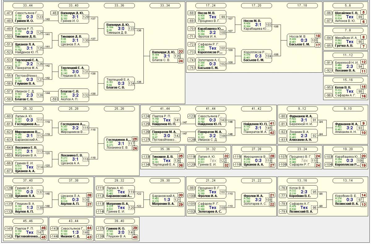The width and height of the screenshot is (371, 244).
Task: Click the -60 seed label
Action: click(x=8, y=116)
